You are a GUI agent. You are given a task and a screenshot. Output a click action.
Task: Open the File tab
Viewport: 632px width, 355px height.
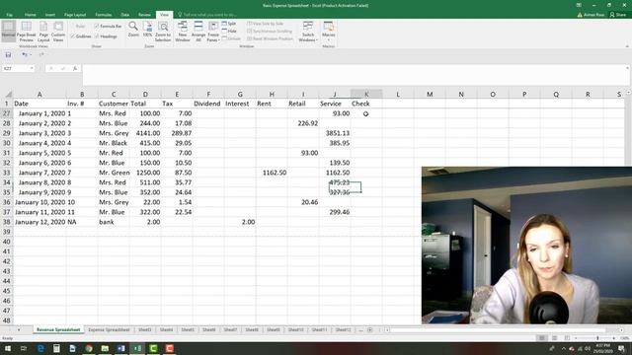click(x=9, y=15)
